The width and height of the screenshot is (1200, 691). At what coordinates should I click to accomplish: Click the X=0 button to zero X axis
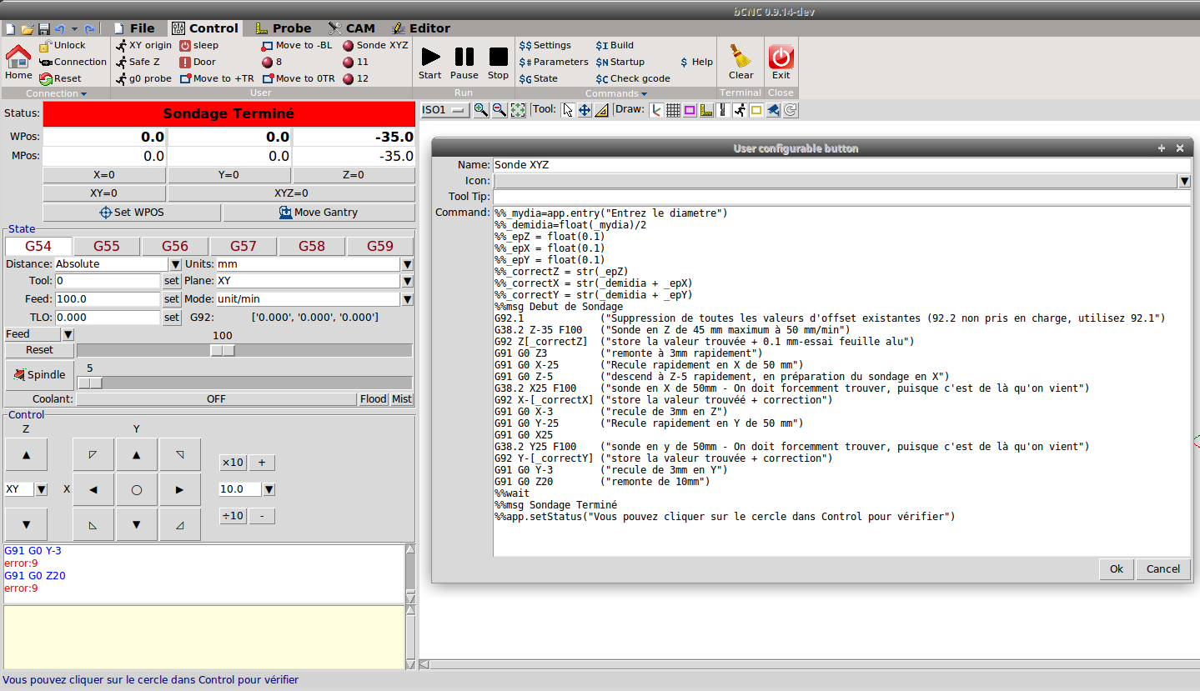[x=104, y=175]
